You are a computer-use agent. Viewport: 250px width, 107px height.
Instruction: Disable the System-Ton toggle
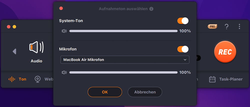183,21
